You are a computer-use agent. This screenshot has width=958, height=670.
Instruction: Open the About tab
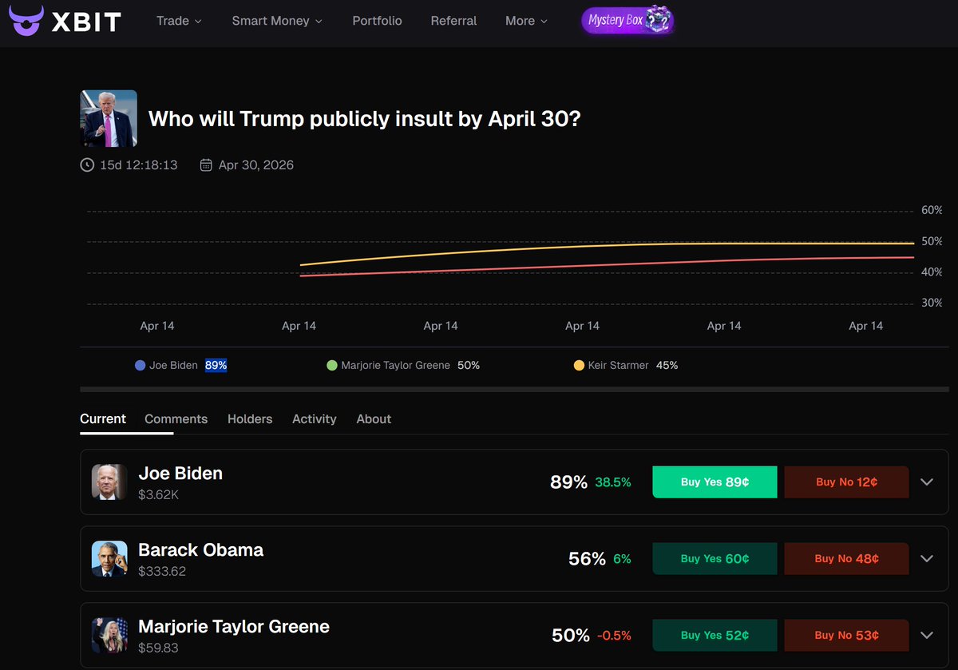374,418
